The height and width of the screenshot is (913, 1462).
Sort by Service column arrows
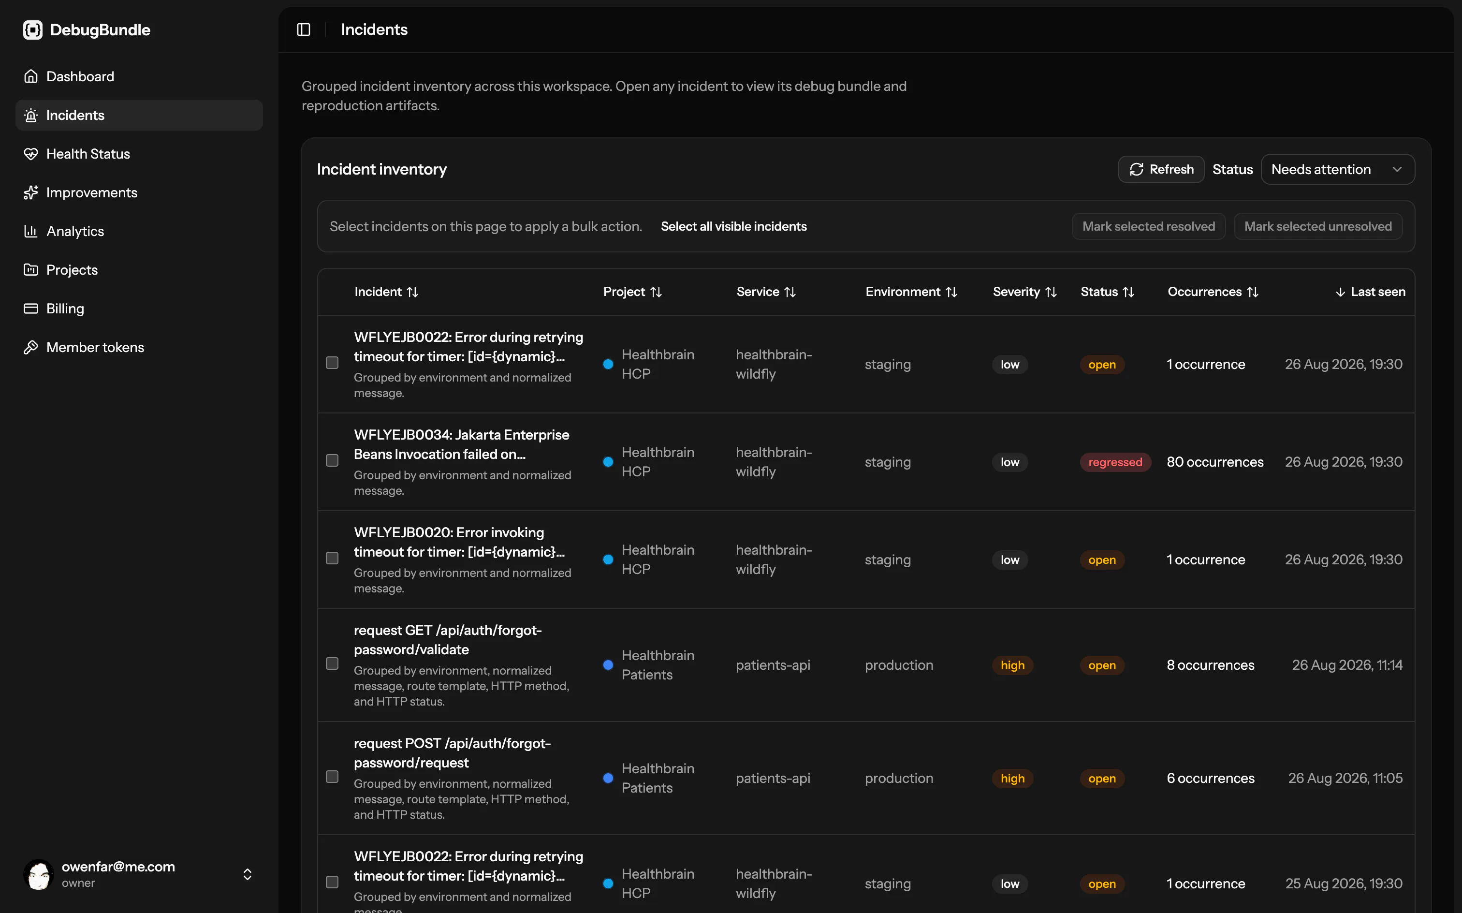tap(789, 292)
